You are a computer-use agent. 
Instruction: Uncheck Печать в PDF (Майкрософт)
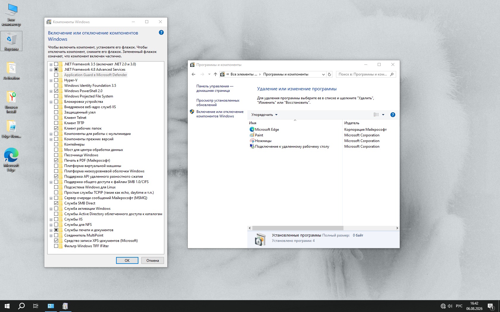click(x=56, y=160)
